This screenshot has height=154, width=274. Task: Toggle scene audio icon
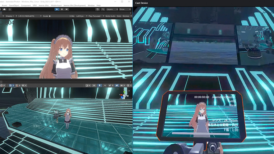tap(105, 85)
